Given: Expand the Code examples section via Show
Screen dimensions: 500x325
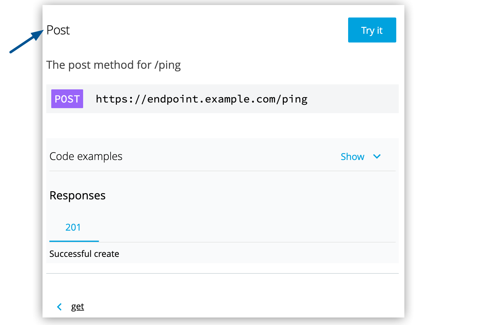Looking at the screenshot, I should 352,157.
